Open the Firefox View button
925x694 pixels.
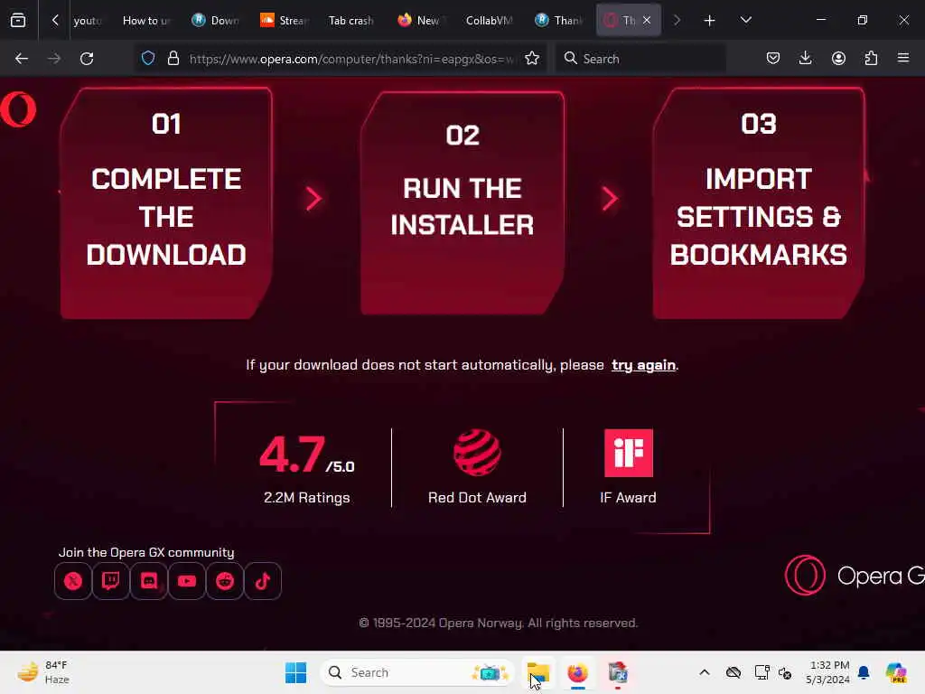(18, 21)
